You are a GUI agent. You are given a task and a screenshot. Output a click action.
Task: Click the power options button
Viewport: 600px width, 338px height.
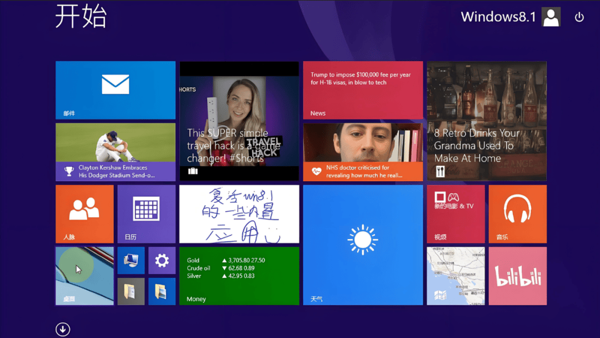coord(579,17)
